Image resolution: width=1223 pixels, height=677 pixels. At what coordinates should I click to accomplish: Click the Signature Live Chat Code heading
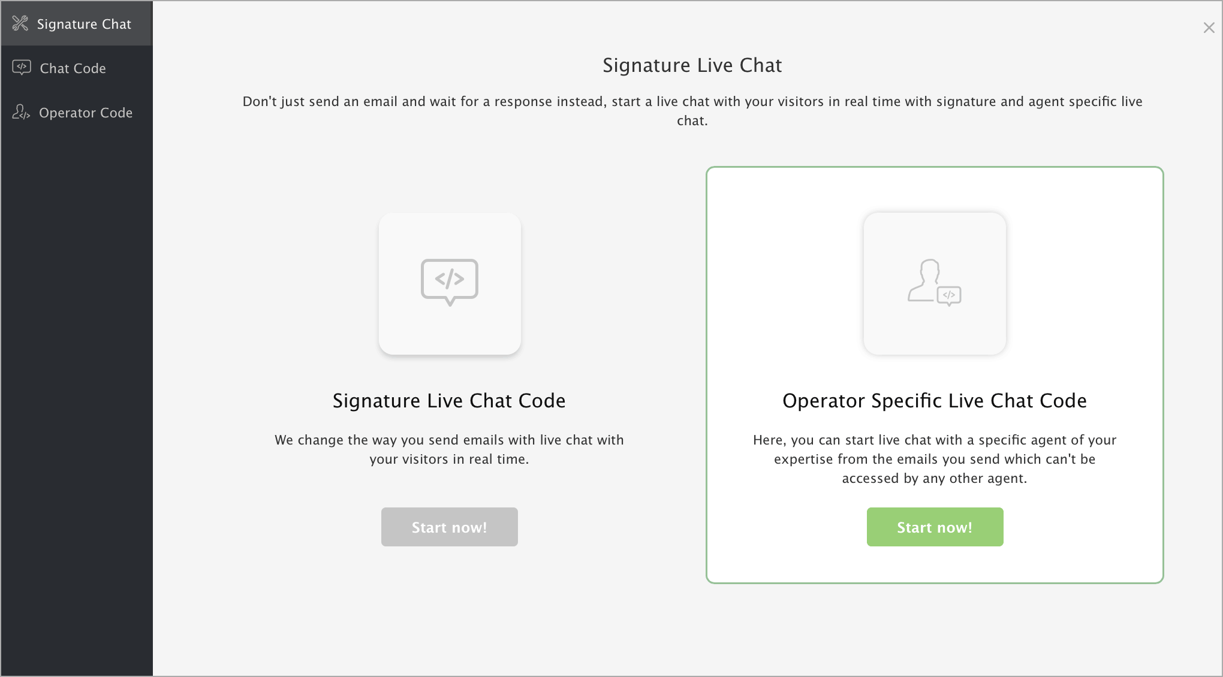(449, 400)
